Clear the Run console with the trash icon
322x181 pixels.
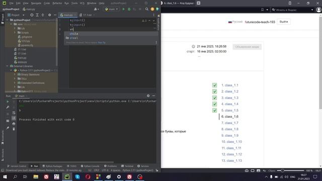tap(14, 129)
